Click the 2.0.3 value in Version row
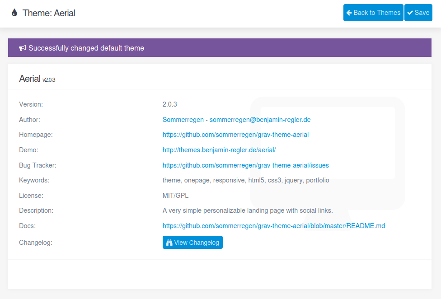Image resolution: width=441 pixels, height=299 pixels. [170, 104]
